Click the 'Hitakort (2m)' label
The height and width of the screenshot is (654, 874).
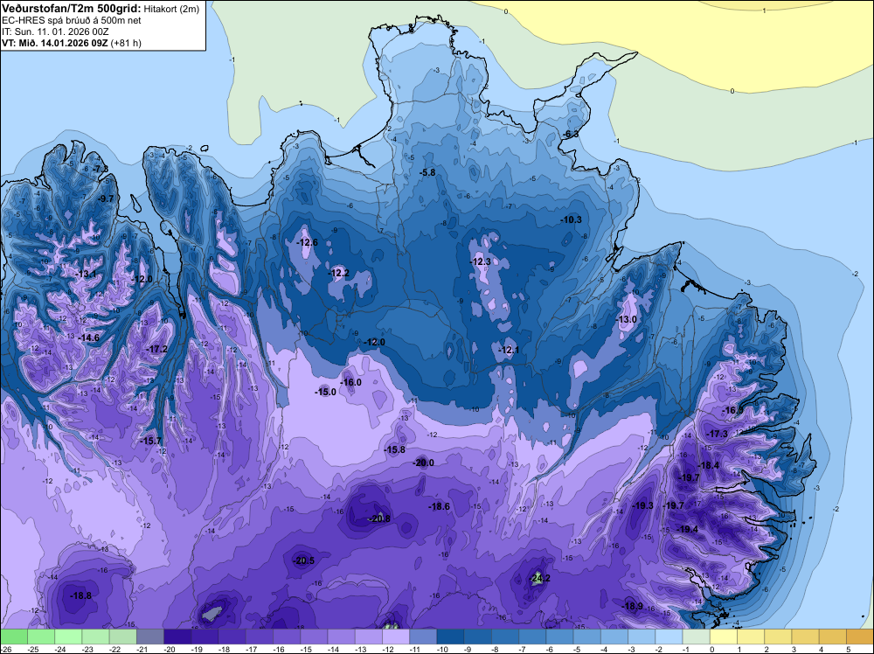171,9
